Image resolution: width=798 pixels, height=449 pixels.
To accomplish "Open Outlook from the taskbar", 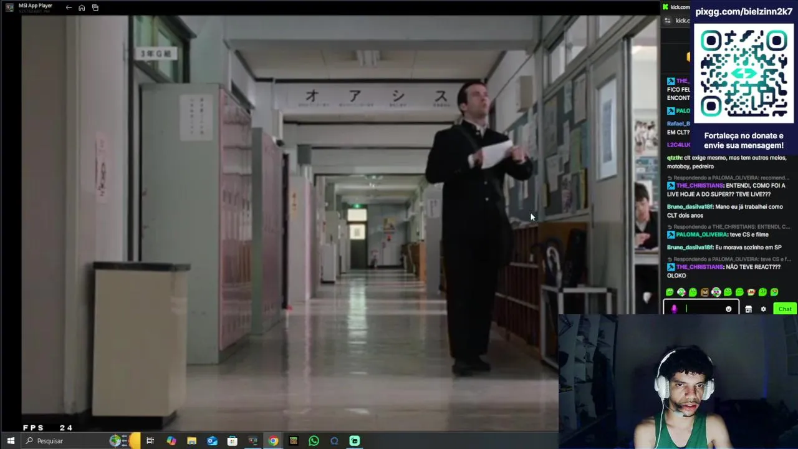I will (212, 441).
